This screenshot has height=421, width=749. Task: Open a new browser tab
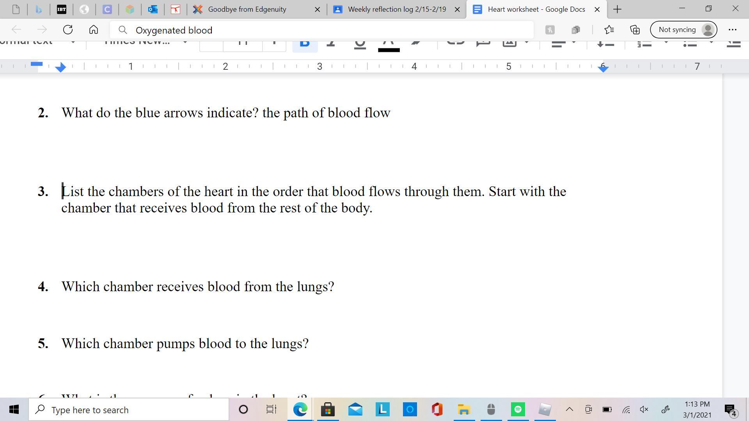tap(617, 9)
